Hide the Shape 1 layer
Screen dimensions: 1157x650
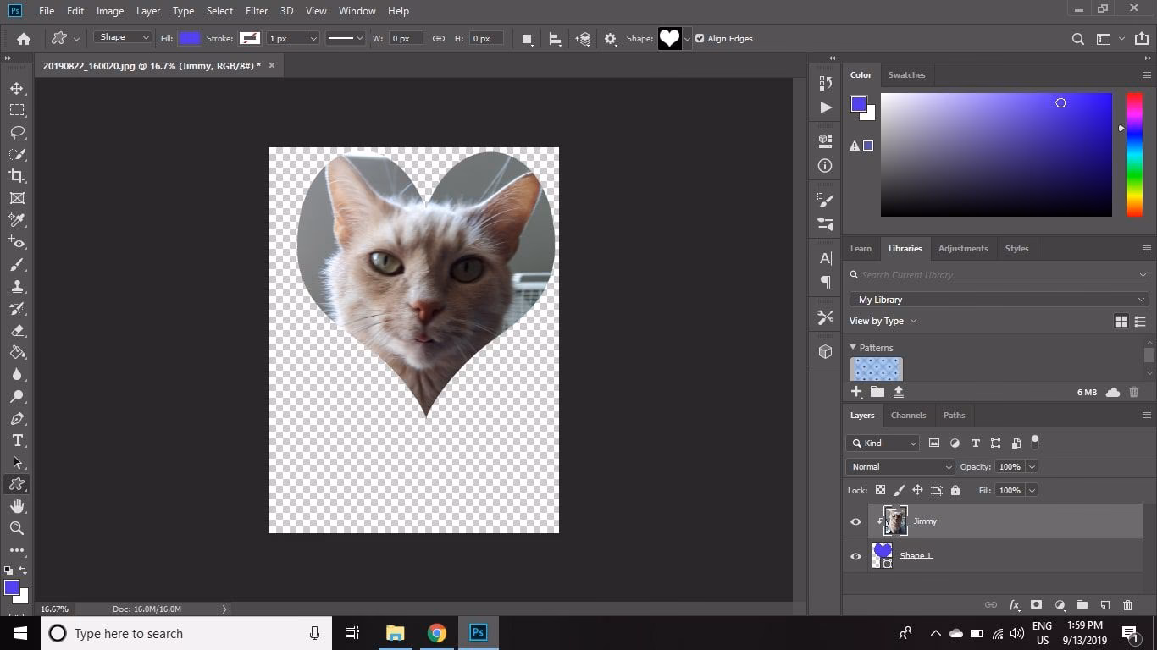coord(855,555)
